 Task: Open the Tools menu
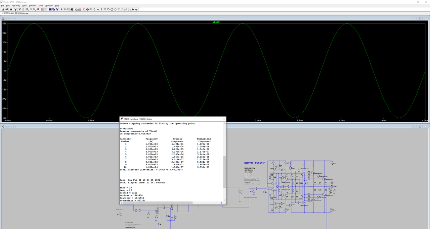click(41, 6)
